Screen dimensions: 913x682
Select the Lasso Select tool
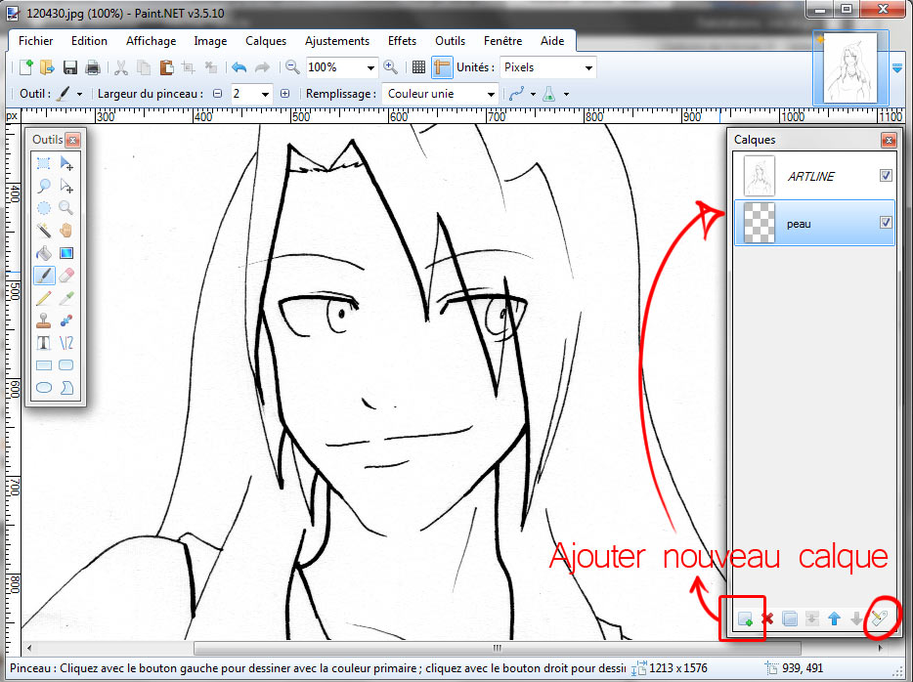coord(44,187)
